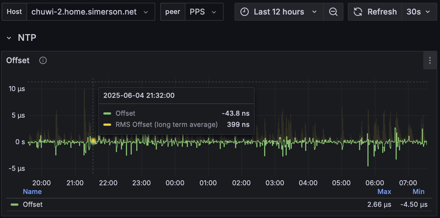The width and height of the screenshot is (440, 218).
Task: Click the Offset panel title
Action: pyautogui.click(x=18, y=60)
